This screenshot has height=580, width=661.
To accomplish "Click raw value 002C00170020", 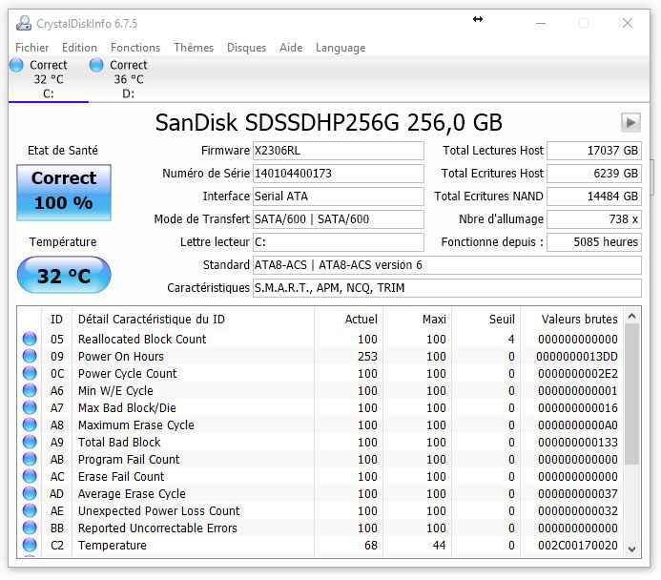I will (577, 546).
